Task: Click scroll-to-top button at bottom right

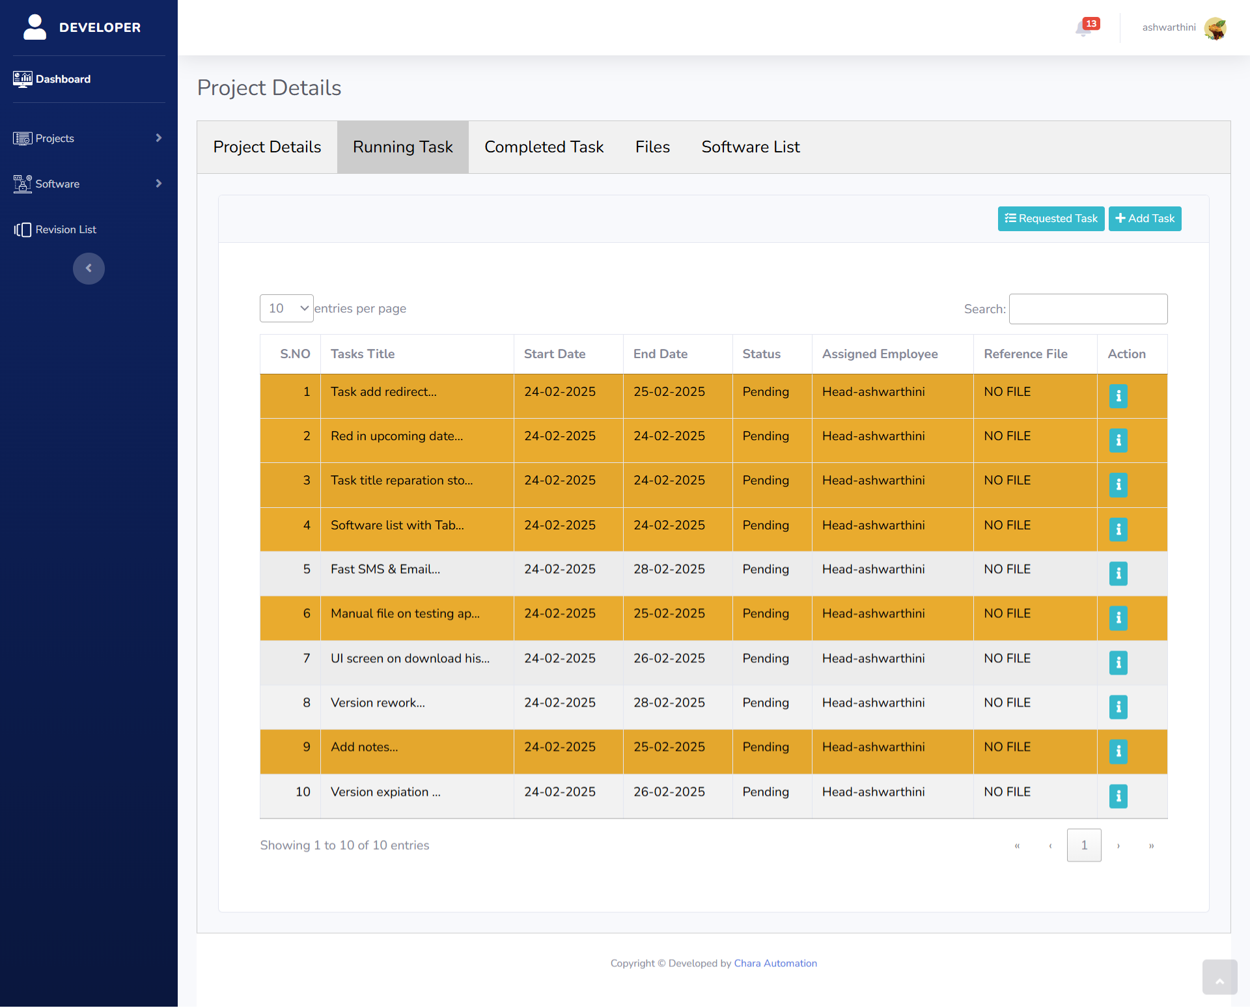Action: (x=1219, y=977)
